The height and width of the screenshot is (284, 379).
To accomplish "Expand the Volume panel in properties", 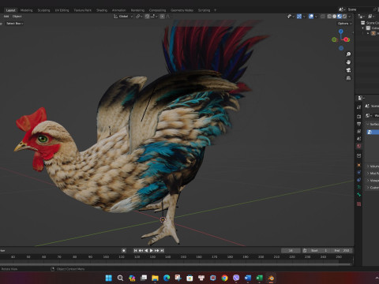I will 373,166.
